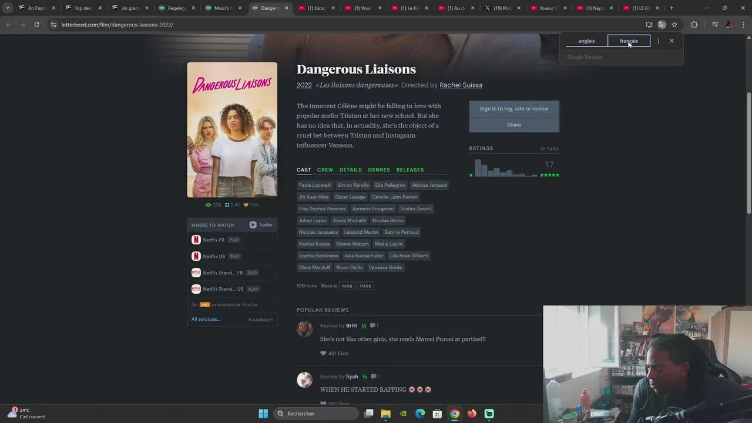The image size is (752, 423).
Task: Click the ratings histogram bars
Action: pyautogui.click(x=506, y=167)
